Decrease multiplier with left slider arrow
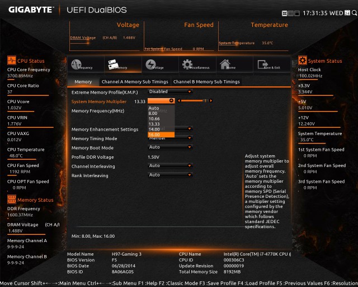358x287 pixels. [x=179, y=101]
